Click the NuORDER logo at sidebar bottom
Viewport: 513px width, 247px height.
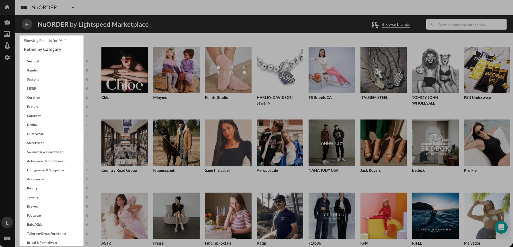(7, 238)
